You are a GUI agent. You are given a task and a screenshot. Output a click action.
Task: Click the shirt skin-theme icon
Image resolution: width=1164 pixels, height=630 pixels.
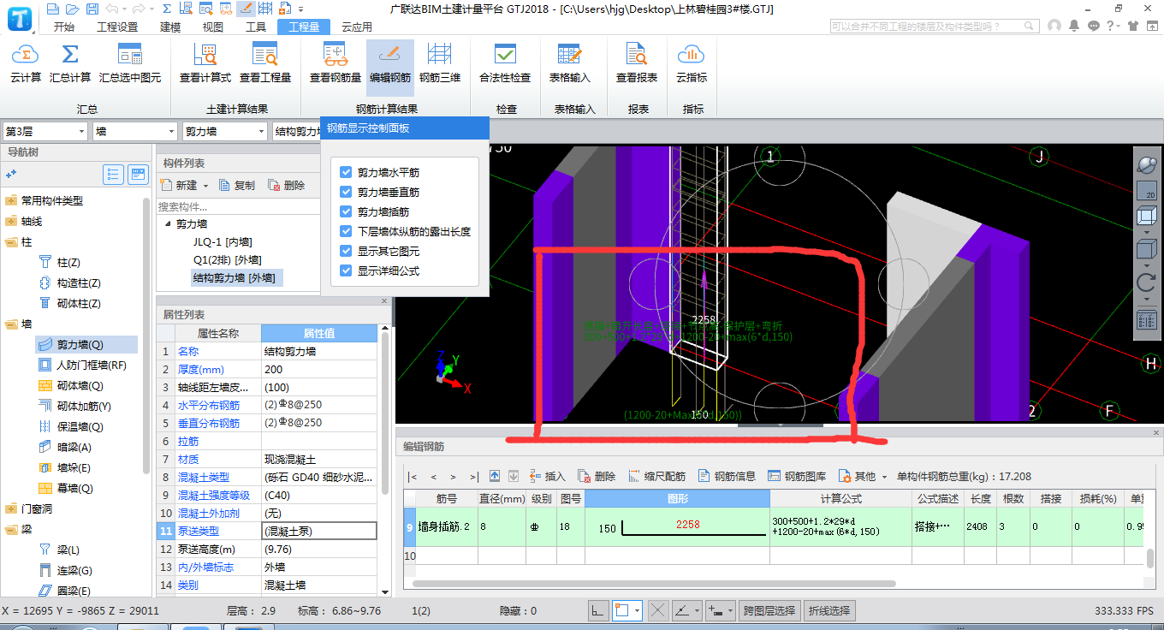coord(1133,27)
